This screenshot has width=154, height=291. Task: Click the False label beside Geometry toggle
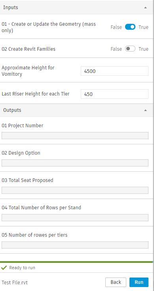(x=116, y=27)
